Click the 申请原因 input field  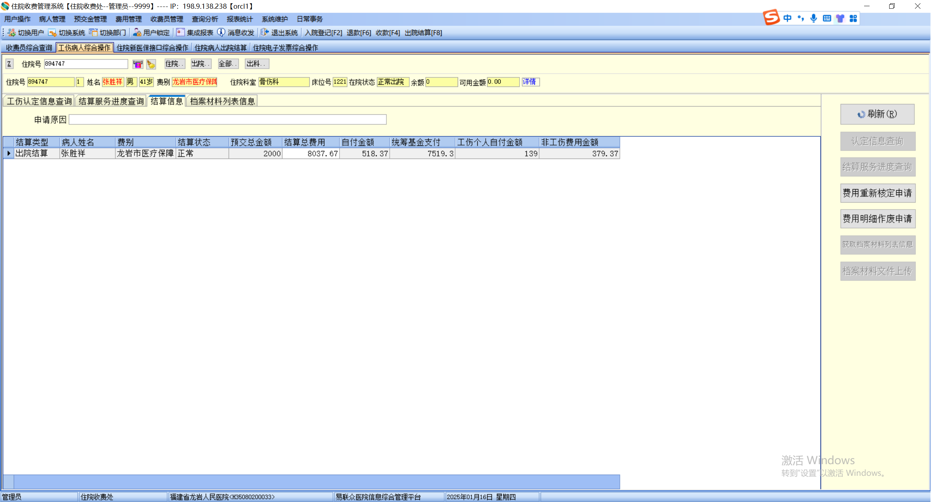[x=228, y=120]
